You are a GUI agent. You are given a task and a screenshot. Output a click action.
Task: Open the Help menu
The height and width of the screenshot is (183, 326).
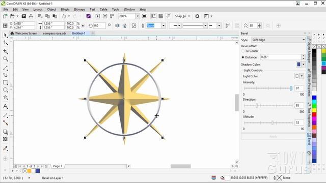pos(143,10)
